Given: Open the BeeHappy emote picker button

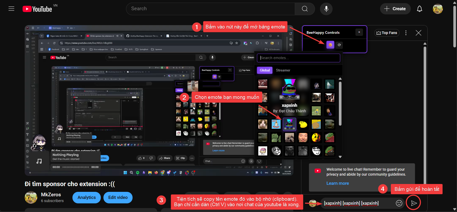Looking at the screenshot, I should [x=330, y=45].
